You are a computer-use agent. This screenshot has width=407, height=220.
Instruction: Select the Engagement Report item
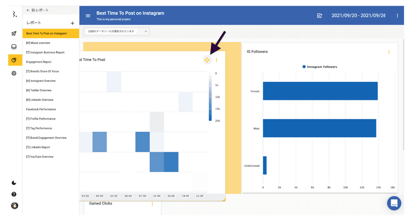click(x=39, y=62)
